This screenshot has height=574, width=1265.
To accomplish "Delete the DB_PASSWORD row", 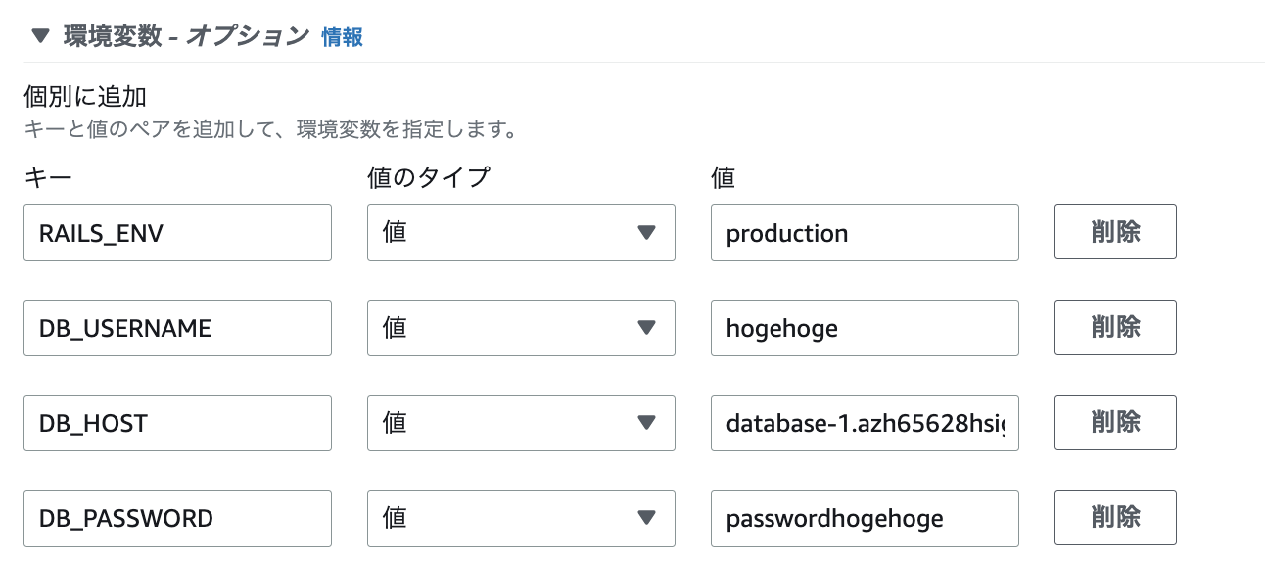I will [1115, 517].
